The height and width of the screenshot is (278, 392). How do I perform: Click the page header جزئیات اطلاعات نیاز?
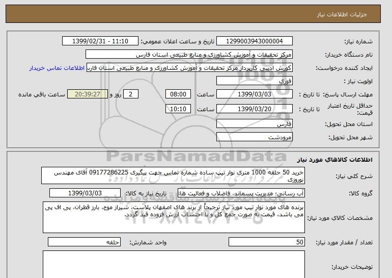point(342,14)
